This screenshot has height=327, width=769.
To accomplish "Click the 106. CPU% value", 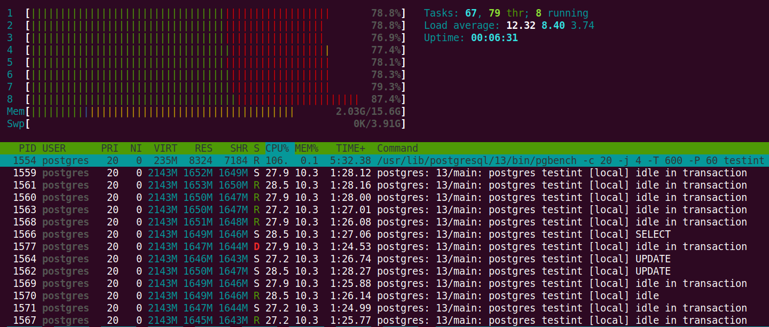I will pyautogui.click(x=277, y=160).
